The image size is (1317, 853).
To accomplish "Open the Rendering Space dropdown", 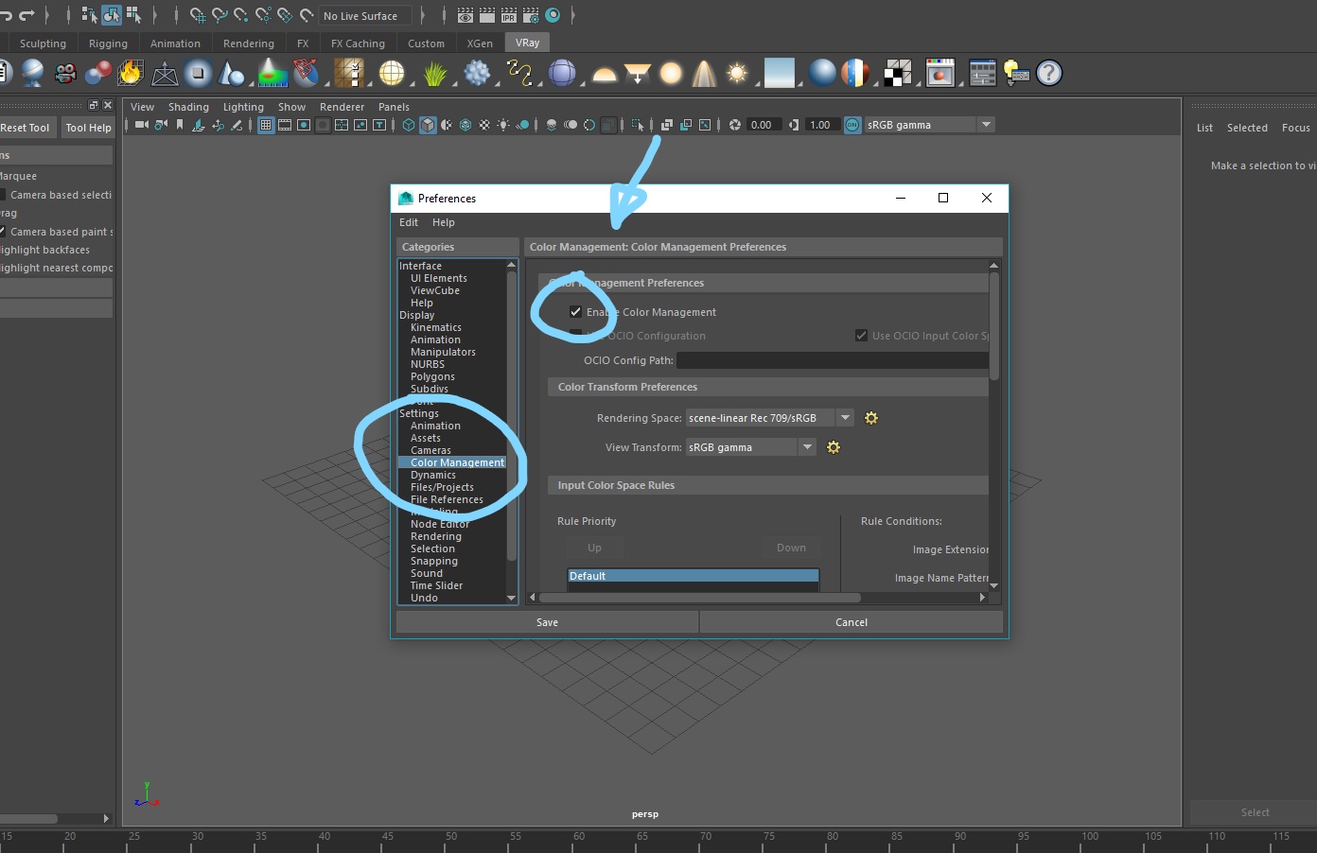I will [845, 418].
